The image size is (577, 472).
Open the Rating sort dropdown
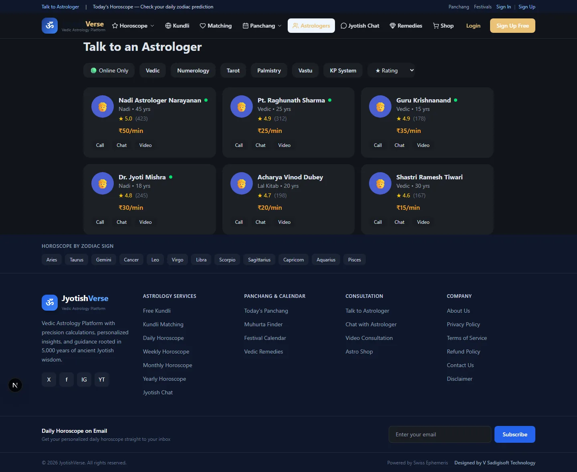pos(391,70)
